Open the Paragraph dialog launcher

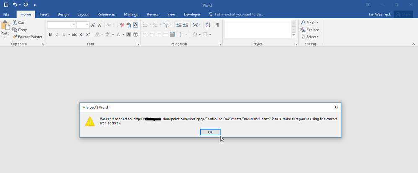click(x=220, y=44)
